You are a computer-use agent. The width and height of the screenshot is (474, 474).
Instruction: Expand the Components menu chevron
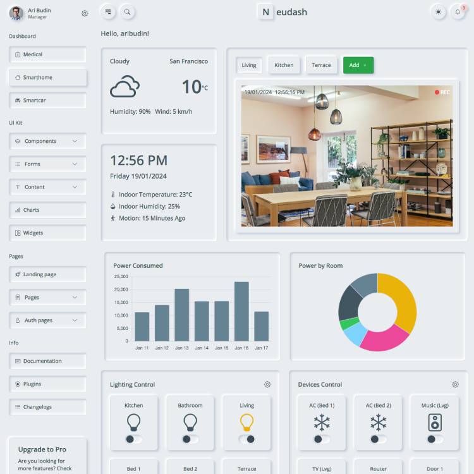tap(75, 141)
